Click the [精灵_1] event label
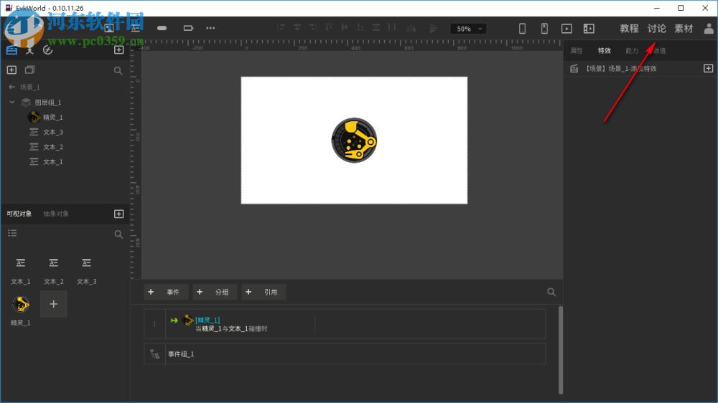 click(208, 320)
